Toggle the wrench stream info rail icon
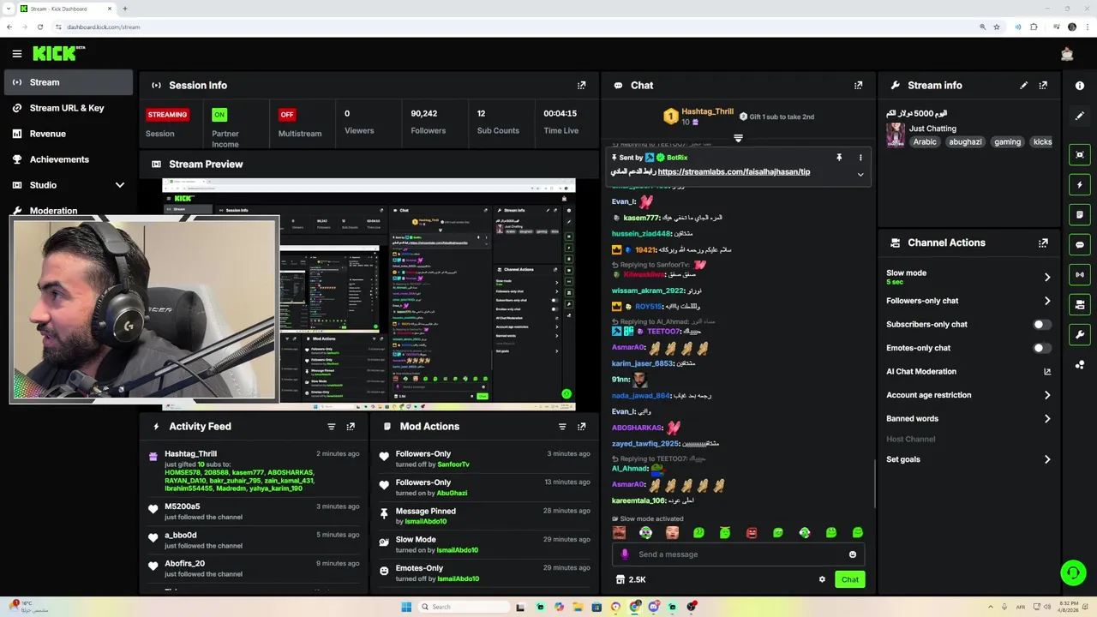Screen dimensions: 1097x617 [x=1080, y=334]
